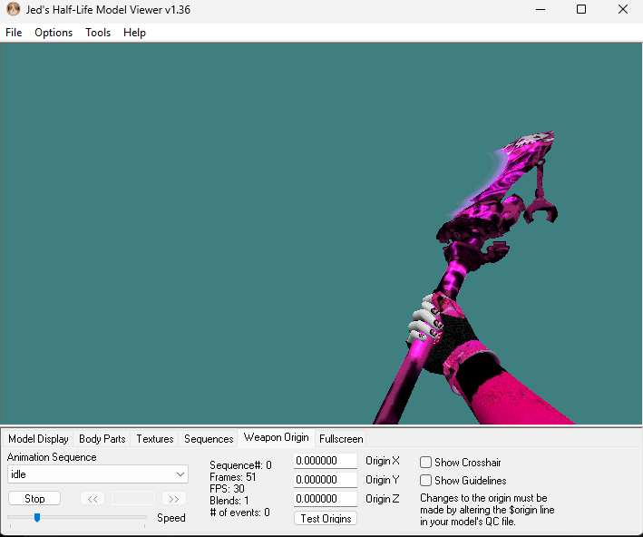Click the Test Origins button
The image size is (643, 537).
[326, 518]
